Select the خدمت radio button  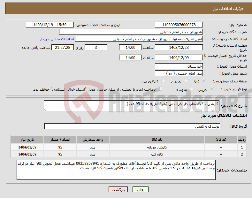(186, 81)
